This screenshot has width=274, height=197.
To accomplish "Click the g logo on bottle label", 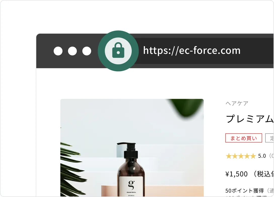I will pos(131,185).
